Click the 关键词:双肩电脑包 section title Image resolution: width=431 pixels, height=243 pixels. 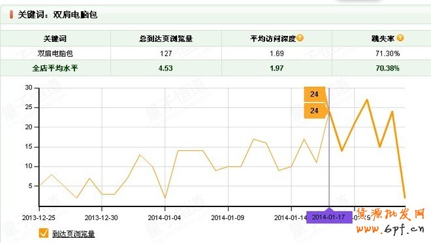[57, 14]
